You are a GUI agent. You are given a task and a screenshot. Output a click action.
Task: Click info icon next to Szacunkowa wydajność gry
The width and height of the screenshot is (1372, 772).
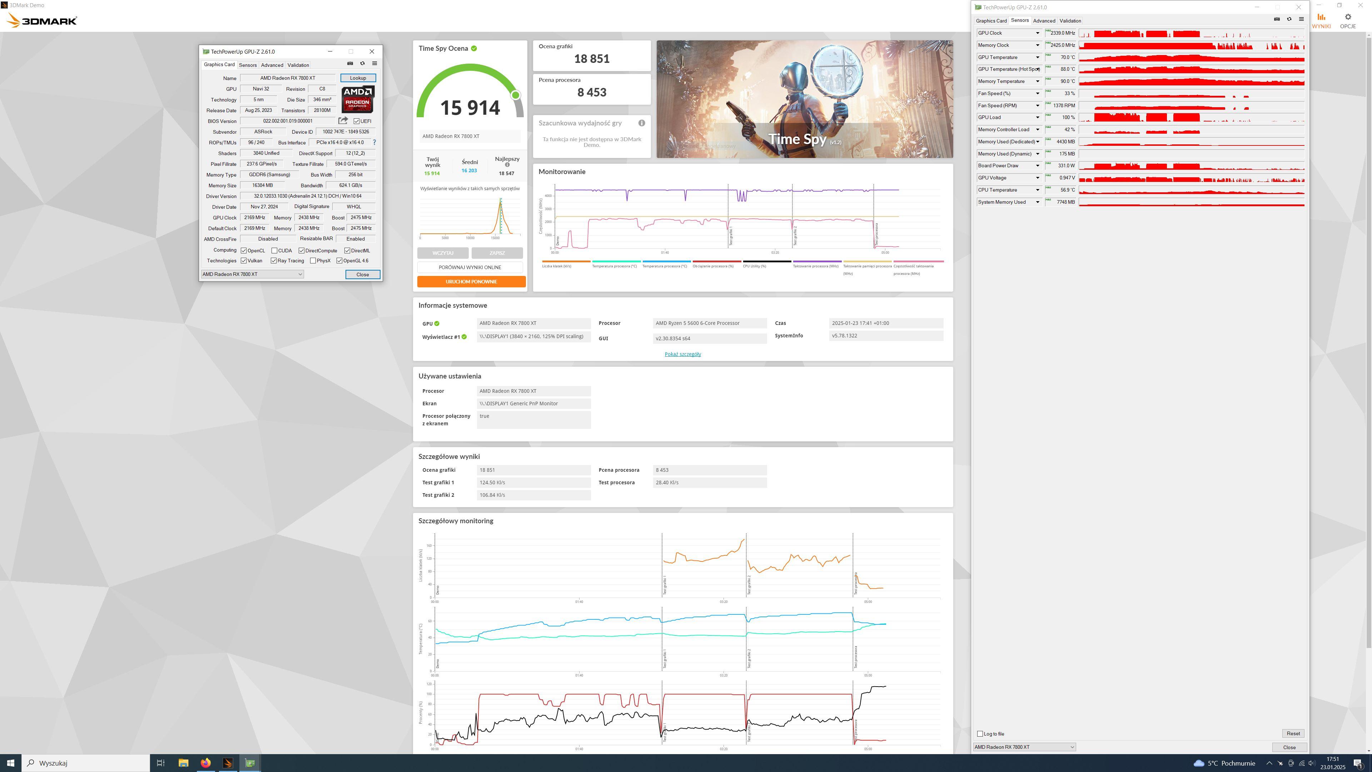[x=642, y=123]
